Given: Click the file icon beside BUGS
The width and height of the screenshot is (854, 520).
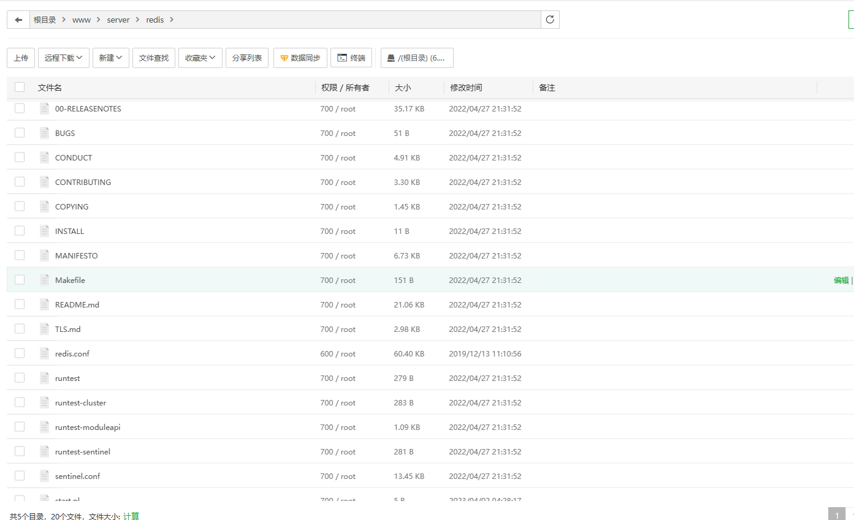Looking at the screenshot, I should [x=44, y=133].
